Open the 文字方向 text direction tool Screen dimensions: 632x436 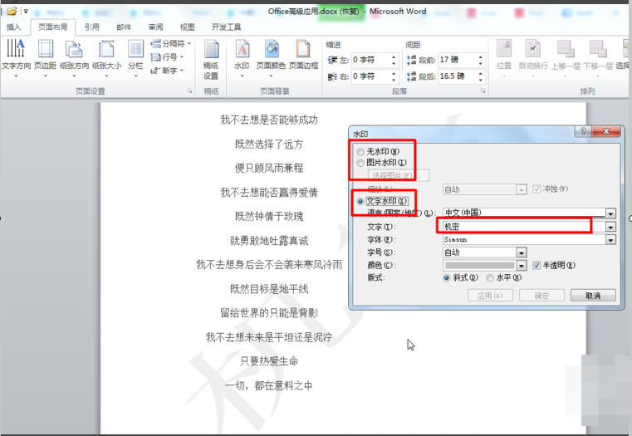[x=16, y=57]
